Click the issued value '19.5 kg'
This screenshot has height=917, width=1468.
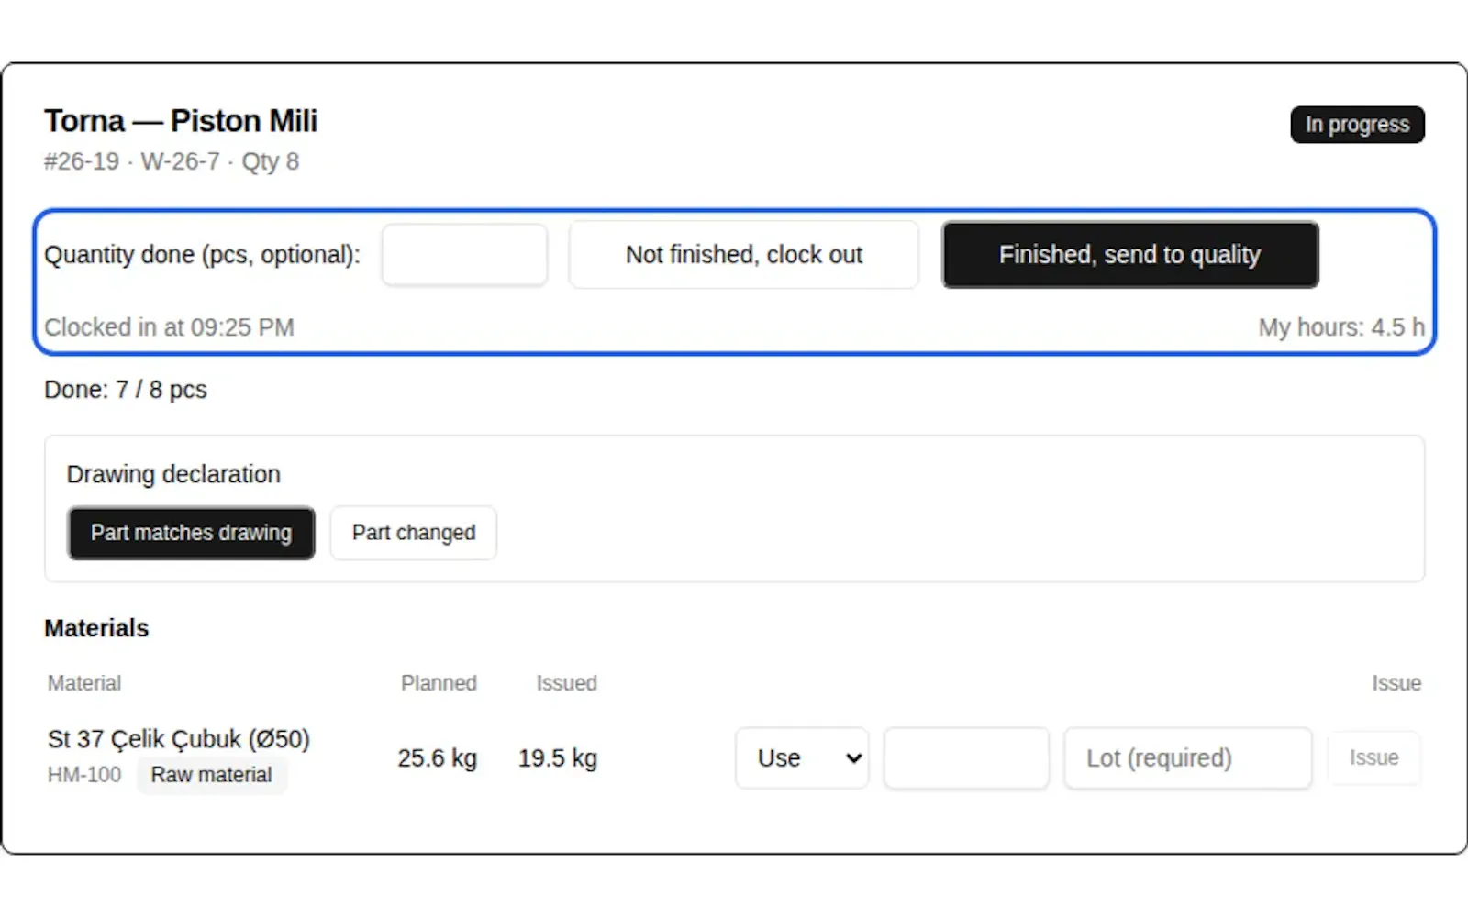tap(558, 758)
